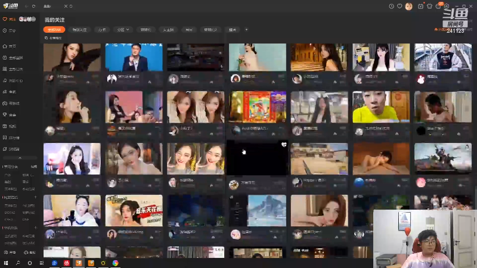Click the Douyu app icon on the taskbar

(x=79, y=263)
